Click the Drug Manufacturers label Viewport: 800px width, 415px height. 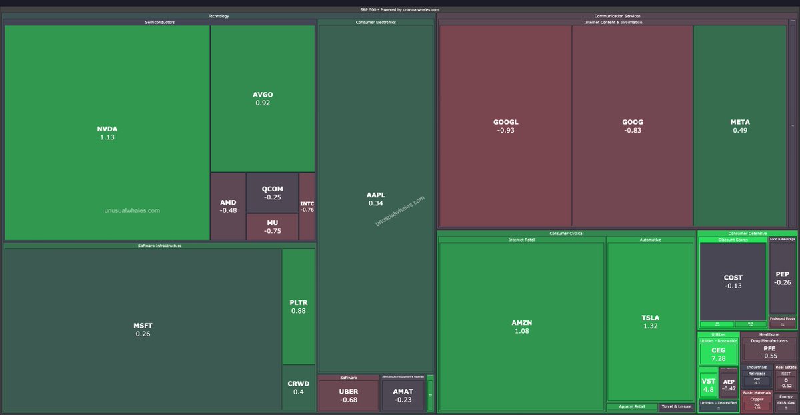(769, 340)
